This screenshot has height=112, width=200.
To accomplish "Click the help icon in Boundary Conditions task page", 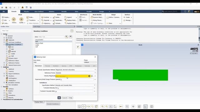I will (72, 31).
